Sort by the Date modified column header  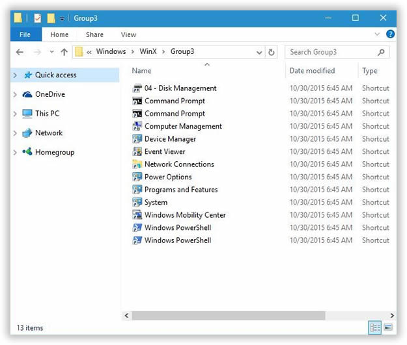pyautogui.click(x=313, y=71)
